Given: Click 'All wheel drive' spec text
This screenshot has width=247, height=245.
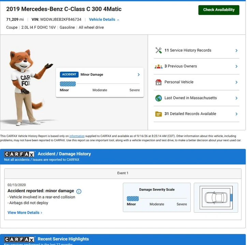Looking at the screenshot, I should point(91,27).
